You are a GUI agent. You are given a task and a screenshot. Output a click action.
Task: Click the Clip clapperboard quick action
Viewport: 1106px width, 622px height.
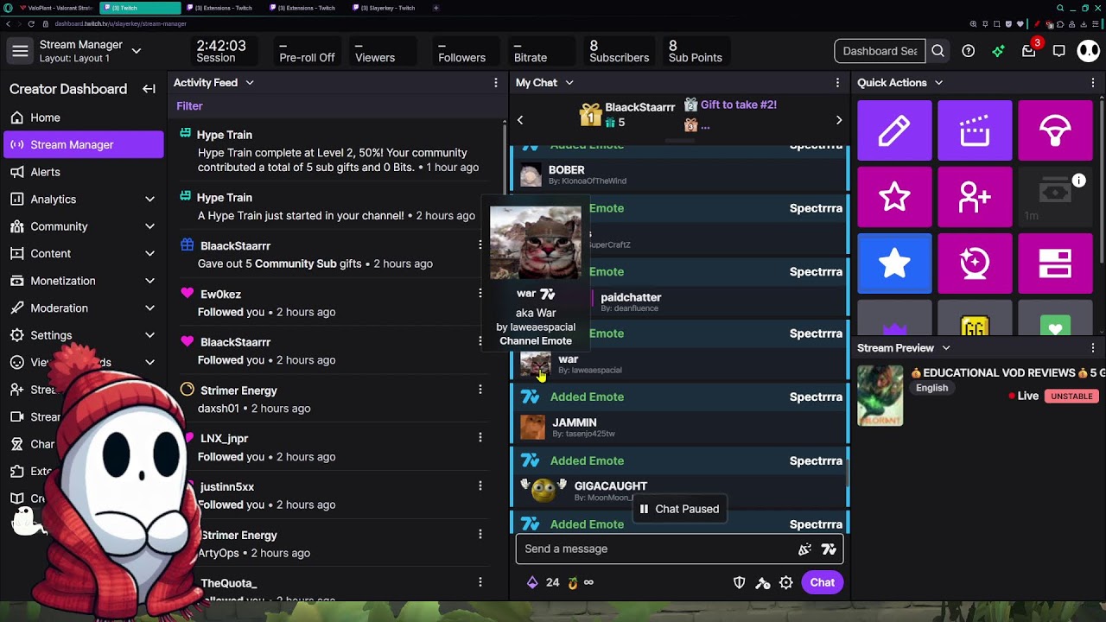point(975,130)
